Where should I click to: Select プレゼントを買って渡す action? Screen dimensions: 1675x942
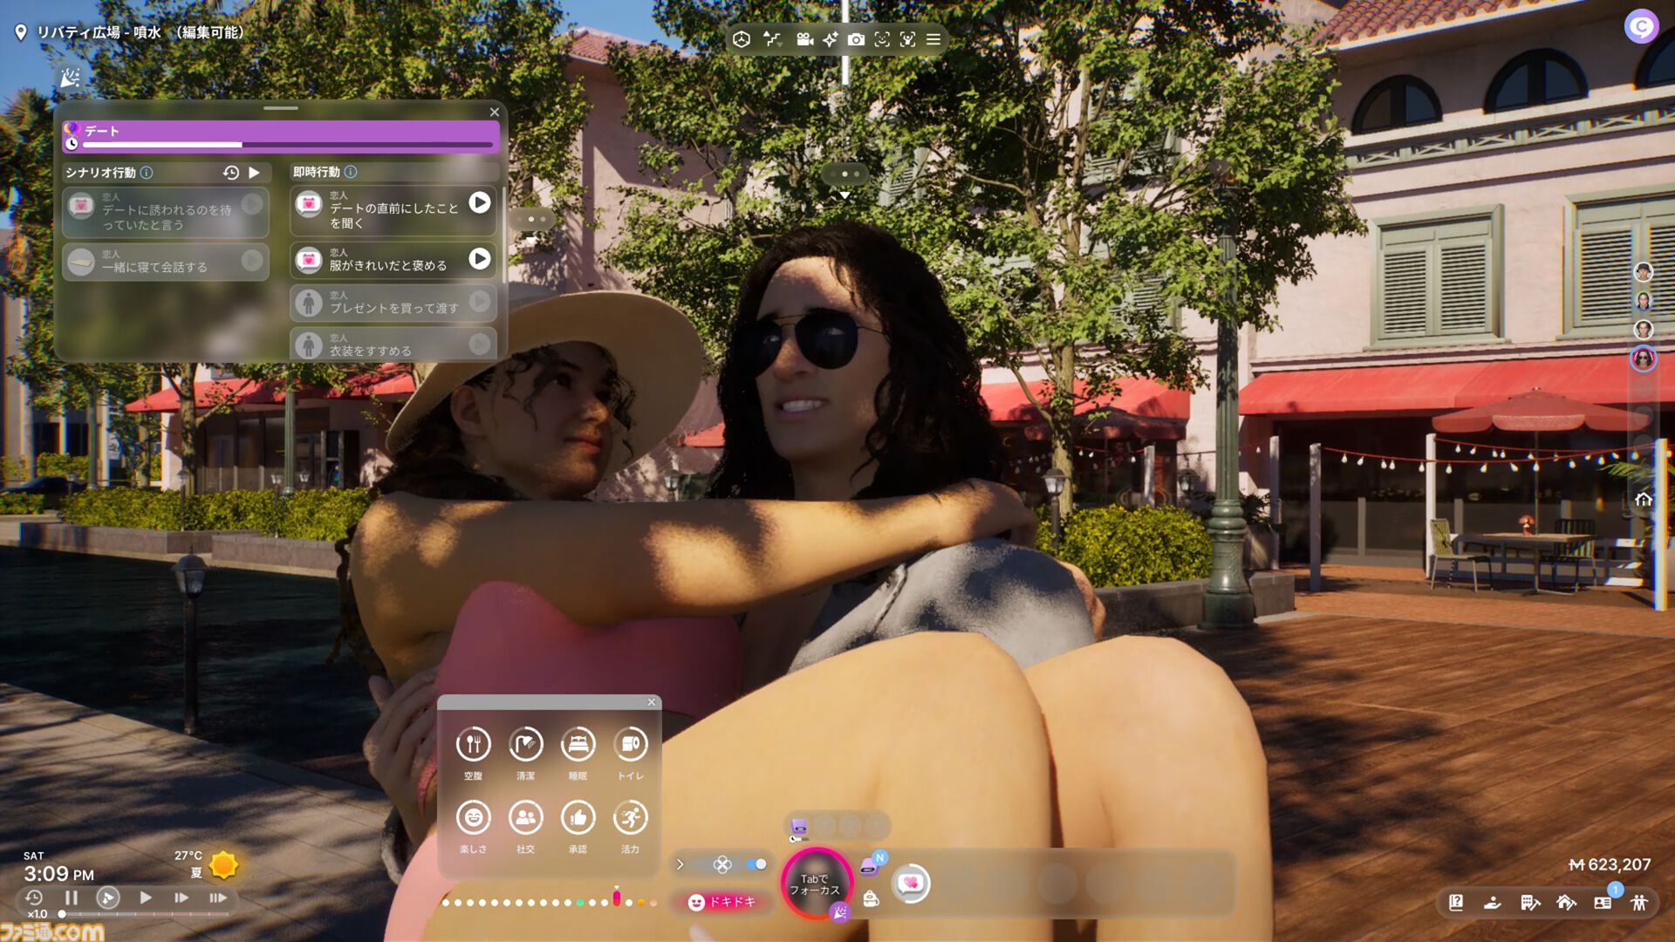(x=393, y=303)
